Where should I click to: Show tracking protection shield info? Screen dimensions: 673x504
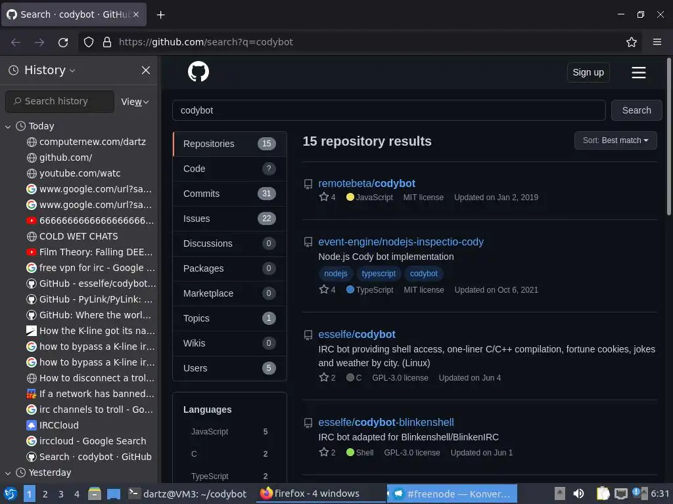point(89,42)
